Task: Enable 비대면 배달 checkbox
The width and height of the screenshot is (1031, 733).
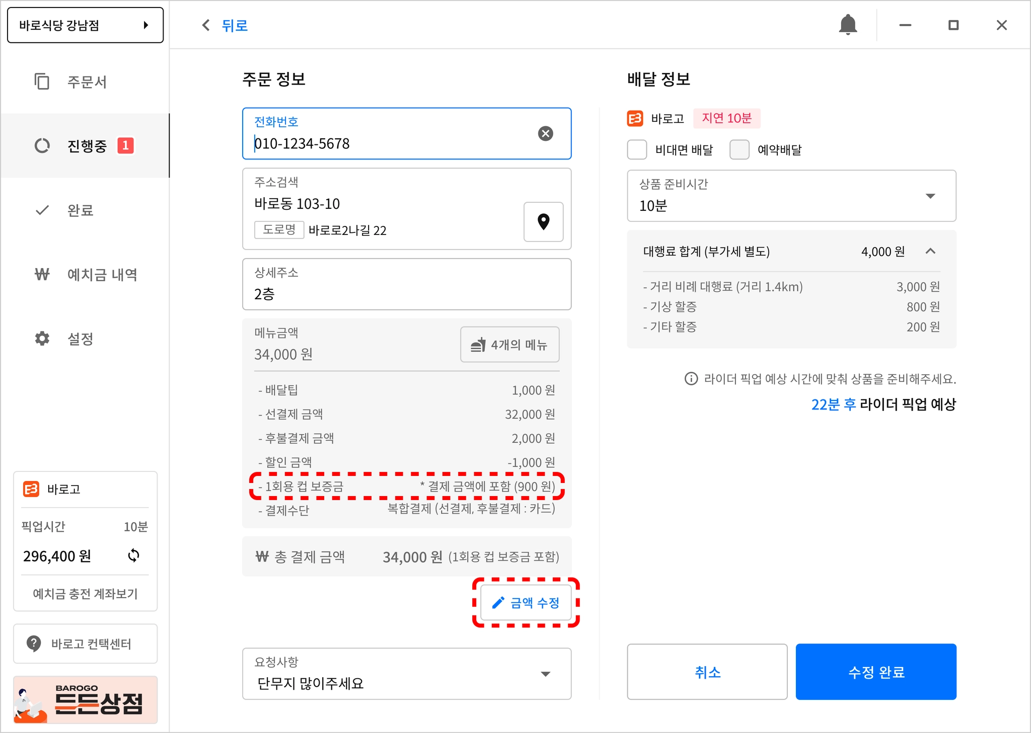Action: pyautogui.click(x=637, y=149)
